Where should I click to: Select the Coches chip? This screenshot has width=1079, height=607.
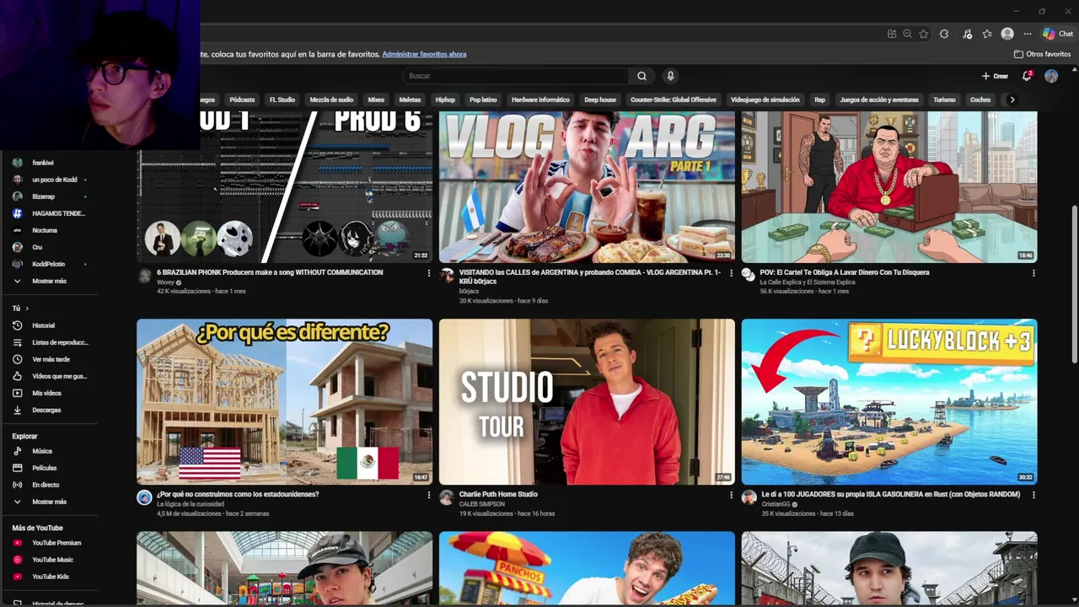pos(980,99)
